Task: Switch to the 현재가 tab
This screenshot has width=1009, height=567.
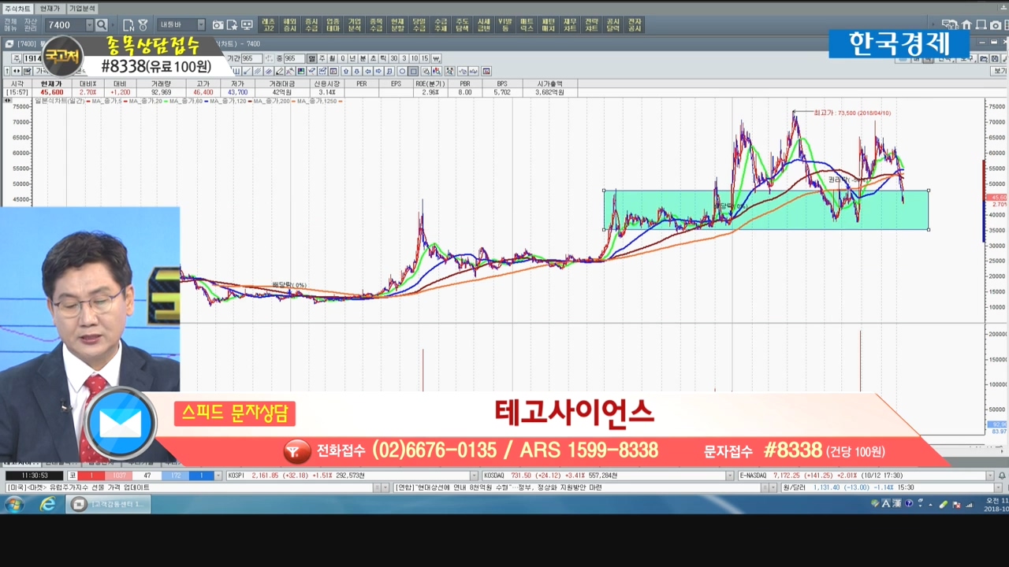Action: pyautogui.click(x=50, y=9)
